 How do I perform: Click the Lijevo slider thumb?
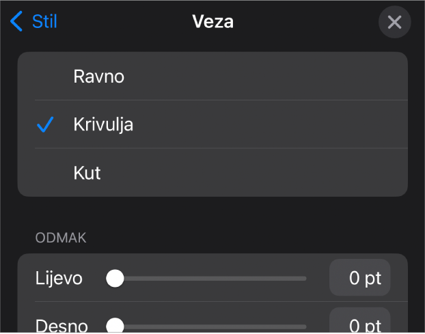pos(115,279)
